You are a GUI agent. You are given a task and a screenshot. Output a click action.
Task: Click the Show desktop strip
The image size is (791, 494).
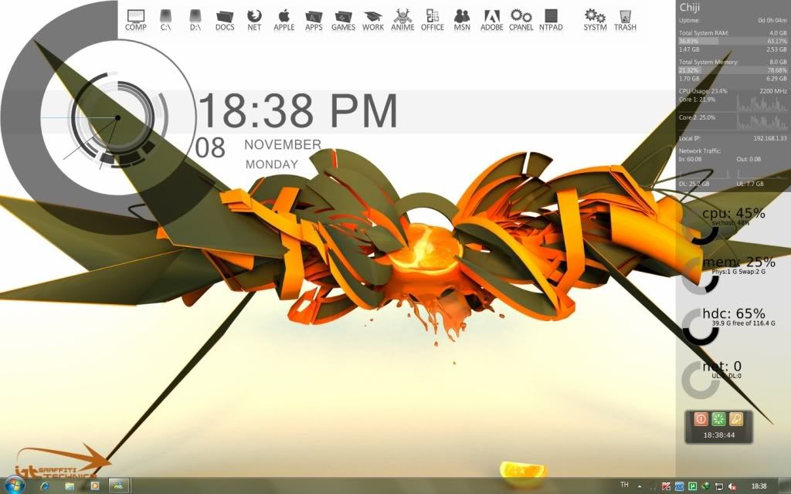click(x=785, y=486)
